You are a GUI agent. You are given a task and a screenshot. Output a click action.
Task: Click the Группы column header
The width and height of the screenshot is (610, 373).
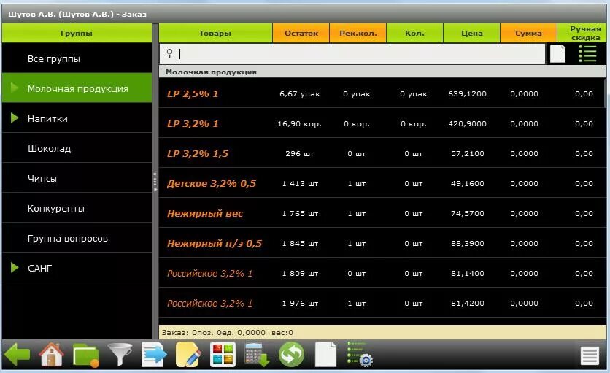tap(77, 33)
